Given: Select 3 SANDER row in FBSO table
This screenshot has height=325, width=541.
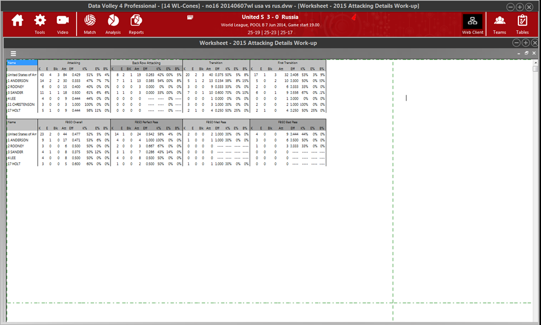Looking at the screenshot, I should click(166, 152).
